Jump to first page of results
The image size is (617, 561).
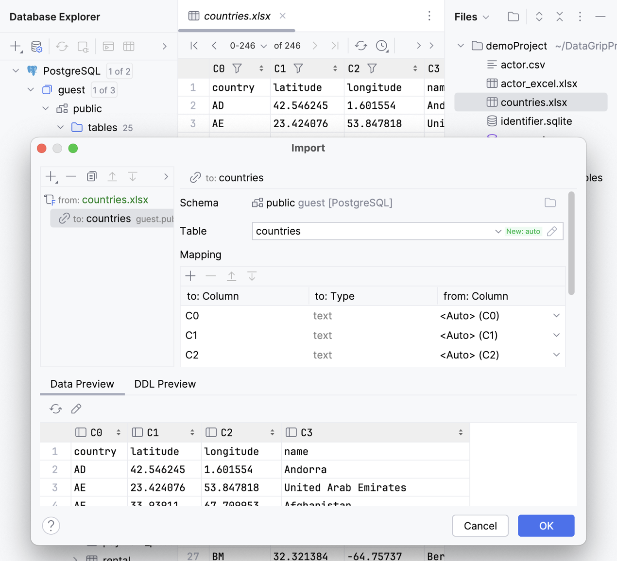tap(194, 46)
